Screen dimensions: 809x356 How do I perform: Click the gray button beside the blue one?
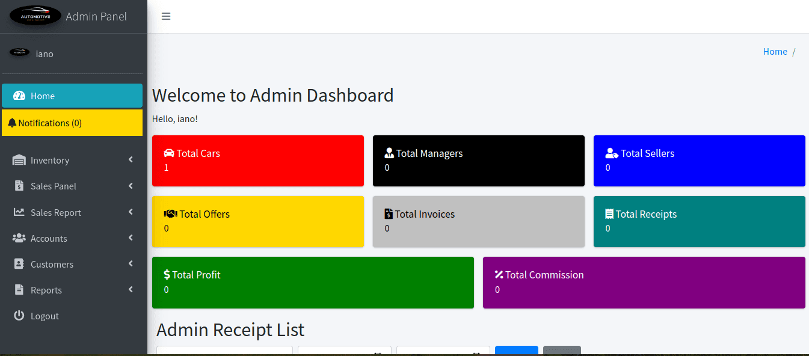click(562, 351)
